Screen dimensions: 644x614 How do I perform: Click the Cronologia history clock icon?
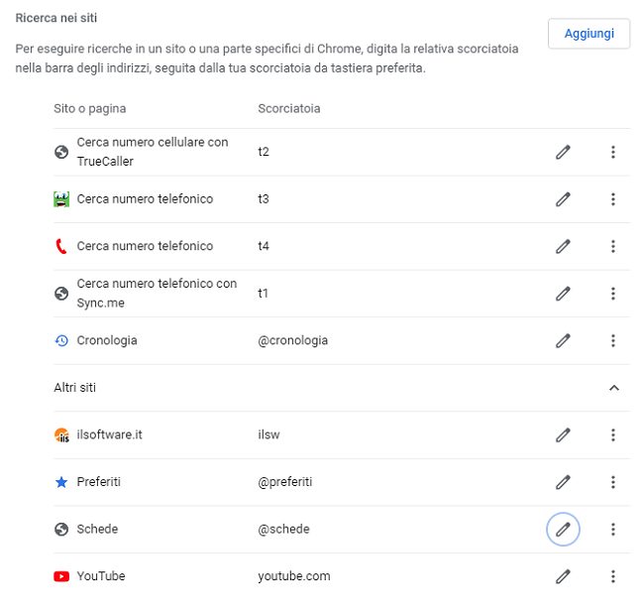pyautogui.click(x=61, y=340)
